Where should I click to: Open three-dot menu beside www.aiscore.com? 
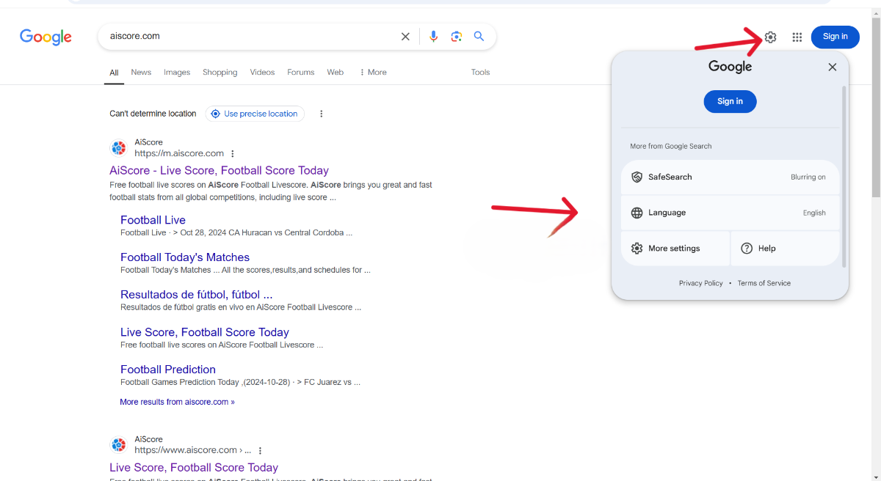(x=260, y=451)
